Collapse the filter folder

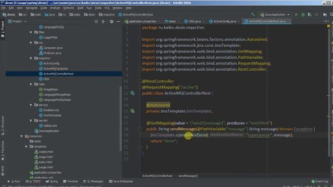pyautogui.click(x=31, y=32)
